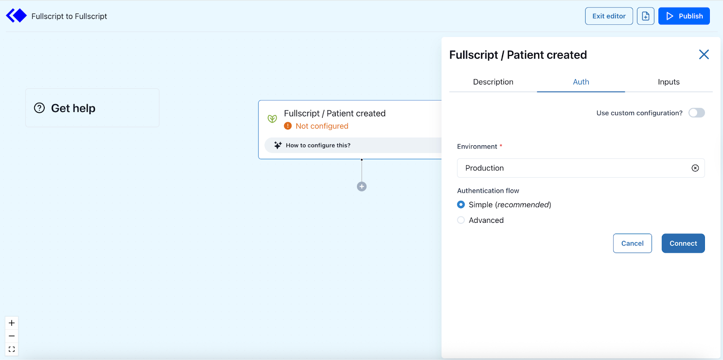Select Advanced authentication flow

(461, 220)
